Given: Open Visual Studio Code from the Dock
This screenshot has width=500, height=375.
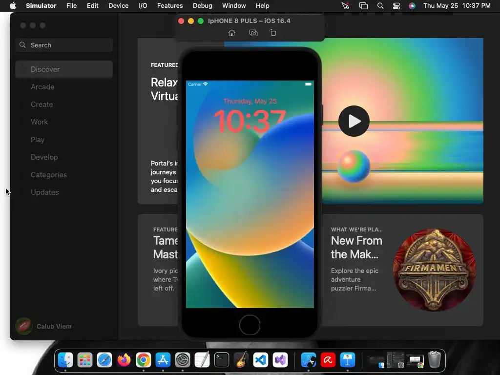Looking at the screenshot, I should click(x=261, y=360).
